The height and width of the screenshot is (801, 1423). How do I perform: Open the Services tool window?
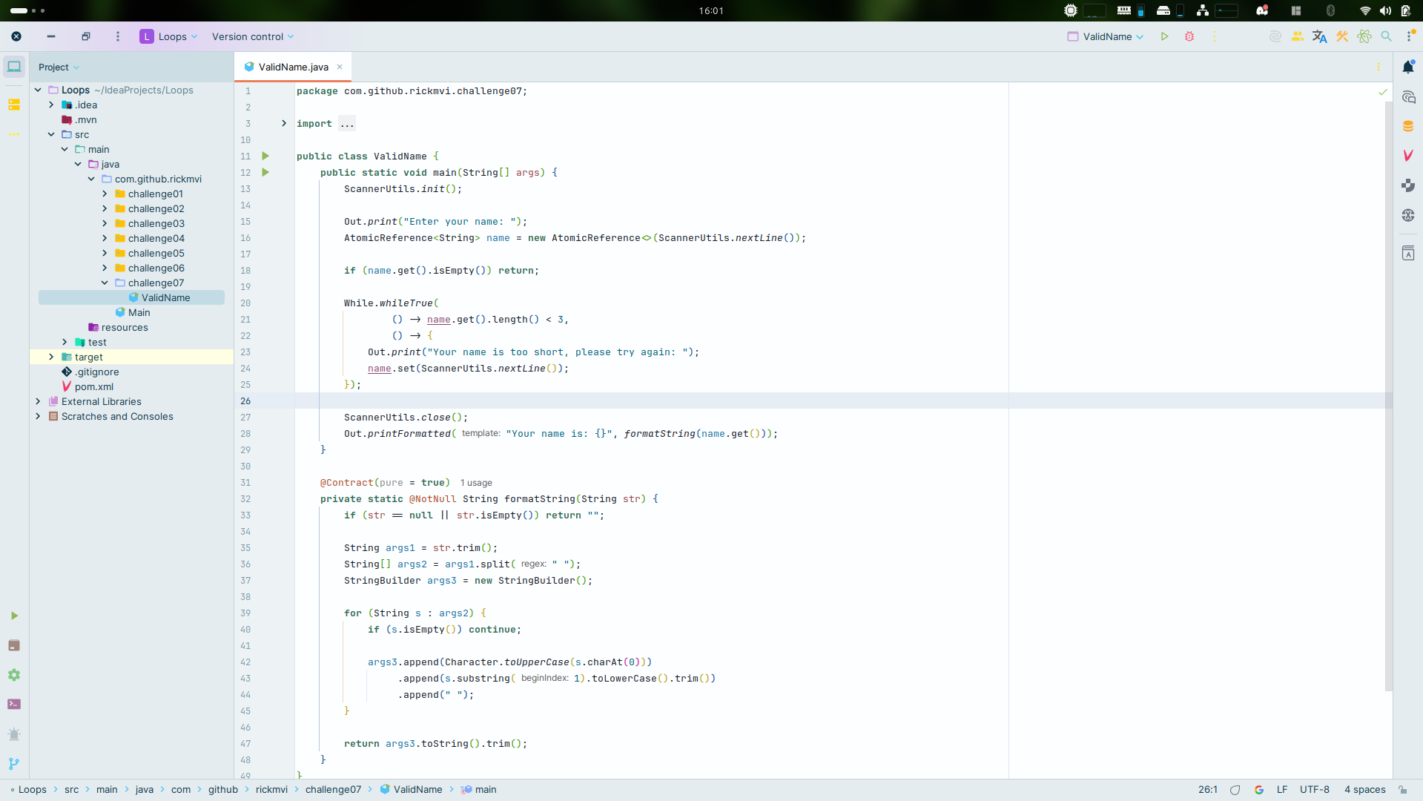coord(14,675)
